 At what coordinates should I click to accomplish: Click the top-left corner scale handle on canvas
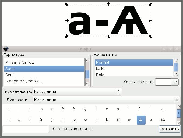click(x=67, y=4)
